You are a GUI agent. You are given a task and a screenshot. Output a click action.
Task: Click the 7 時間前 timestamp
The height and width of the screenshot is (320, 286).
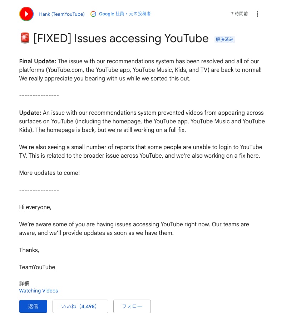tap(239, 14)
